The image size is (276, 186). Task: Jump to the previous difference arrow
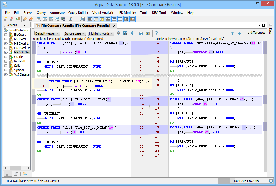(233, 33)
